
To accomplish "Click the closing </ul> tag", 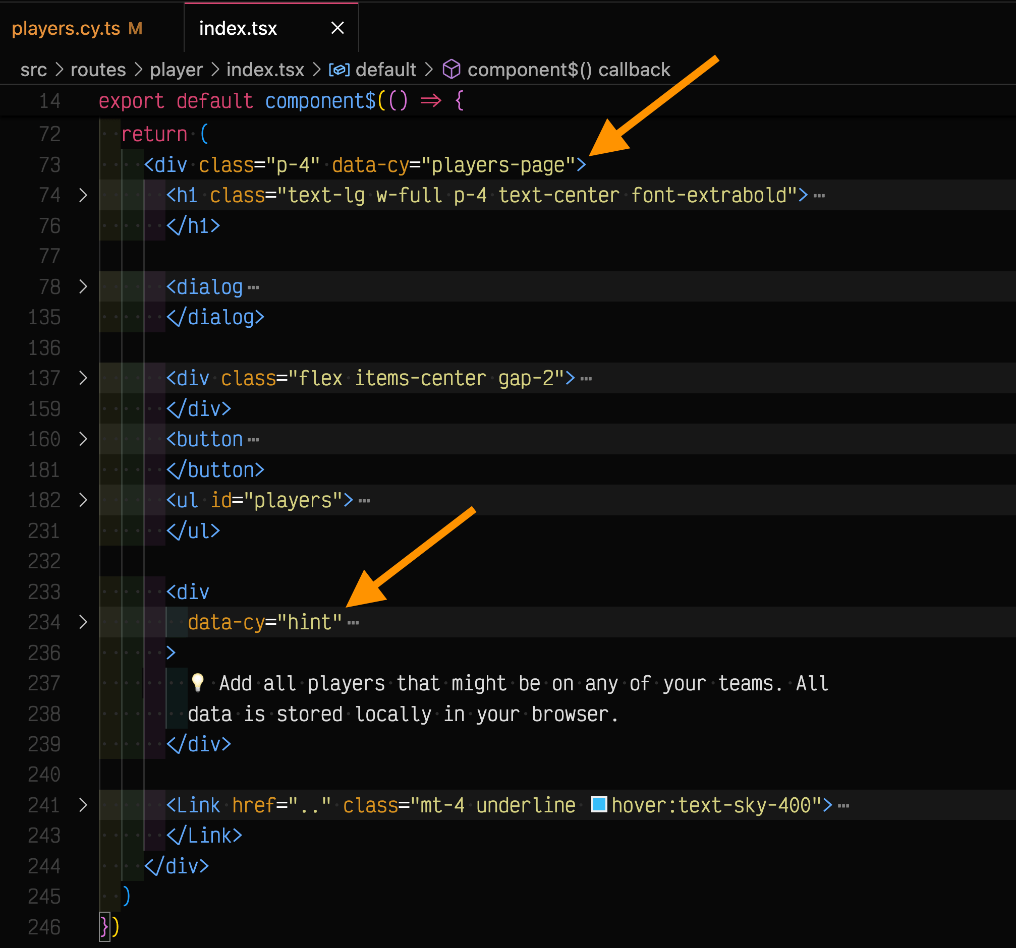I will (x=193, y=530).
